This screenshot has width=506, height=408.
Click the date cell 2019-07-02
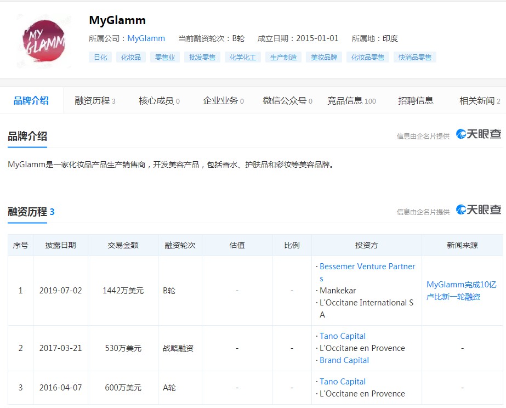(x=61, y=291)
